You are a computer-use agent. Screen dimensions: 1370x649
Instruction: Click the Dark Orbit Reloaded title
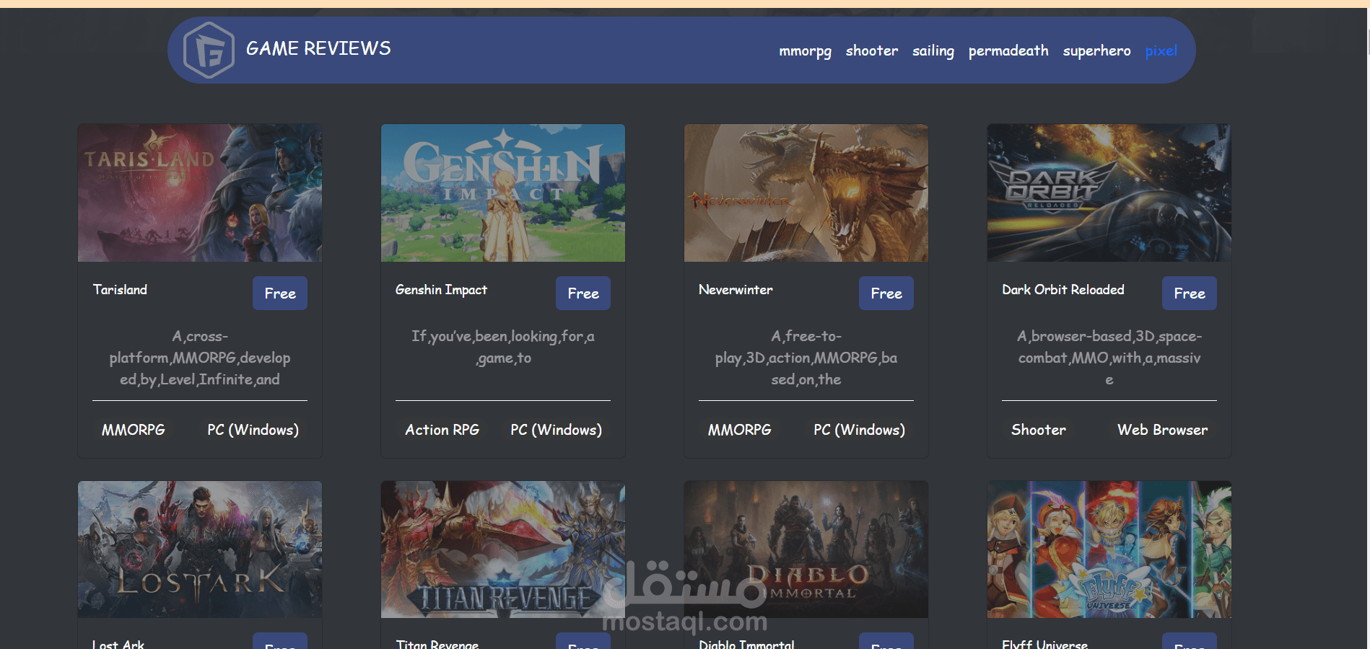pos(1063,289)
